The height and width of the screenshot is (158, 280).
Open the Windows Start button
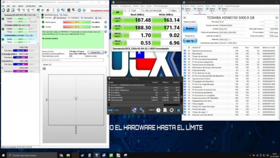click(x=3, y=155)
